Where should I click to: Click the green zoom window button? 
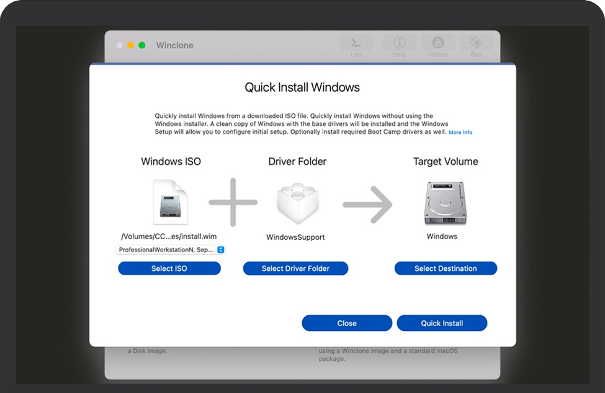141,45
